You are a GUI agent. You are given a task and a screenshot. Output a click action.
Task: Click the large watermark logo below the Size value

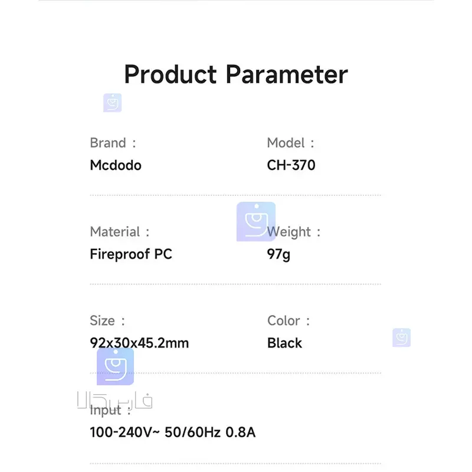(115, 366)
